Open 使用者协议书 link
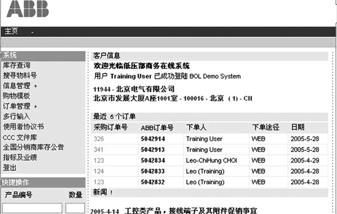Screen dimensions: 337x214 click(23, 127)
